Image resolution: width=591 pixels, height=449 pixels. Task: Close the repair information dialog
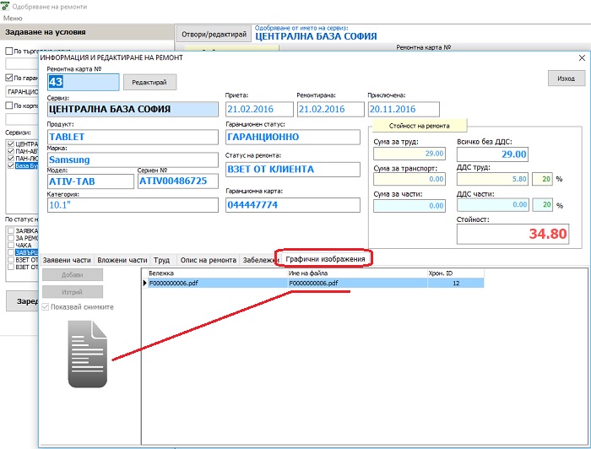point(582,57)
